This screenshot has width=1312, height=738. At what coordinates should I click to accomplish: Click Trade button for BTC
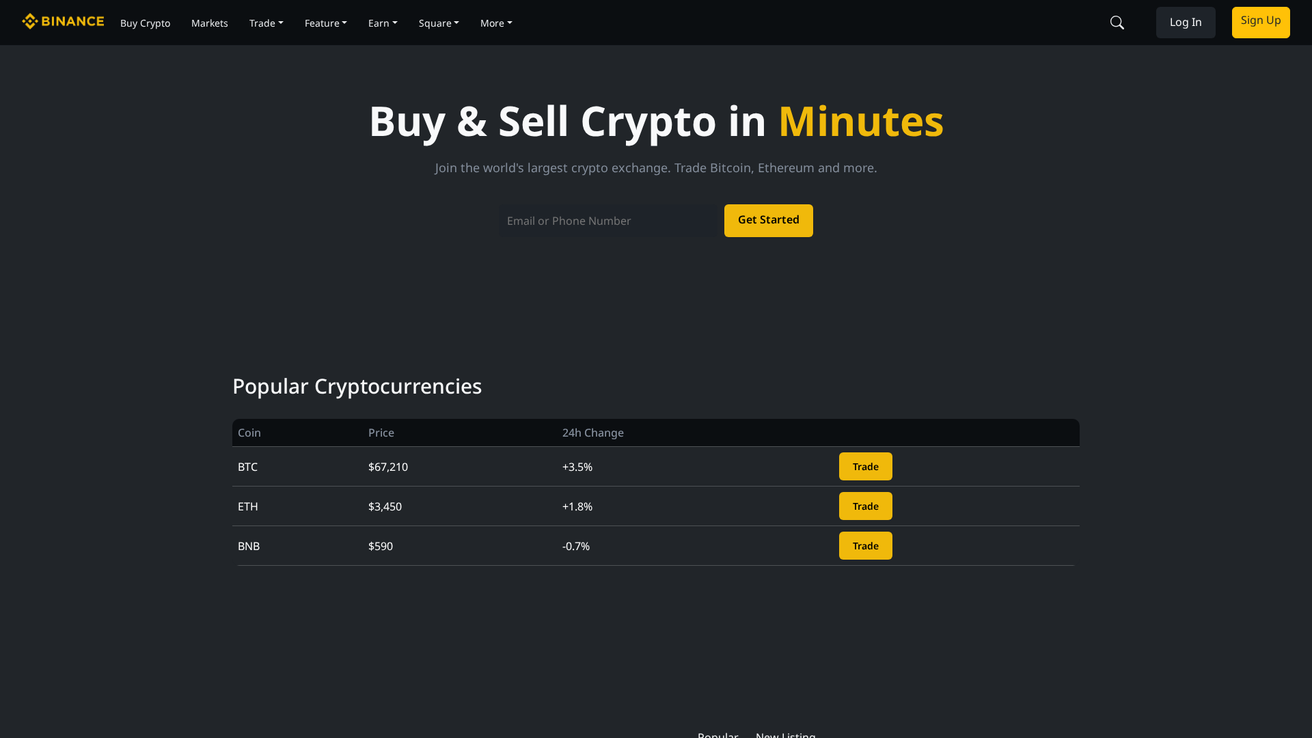tap(865, 466)
